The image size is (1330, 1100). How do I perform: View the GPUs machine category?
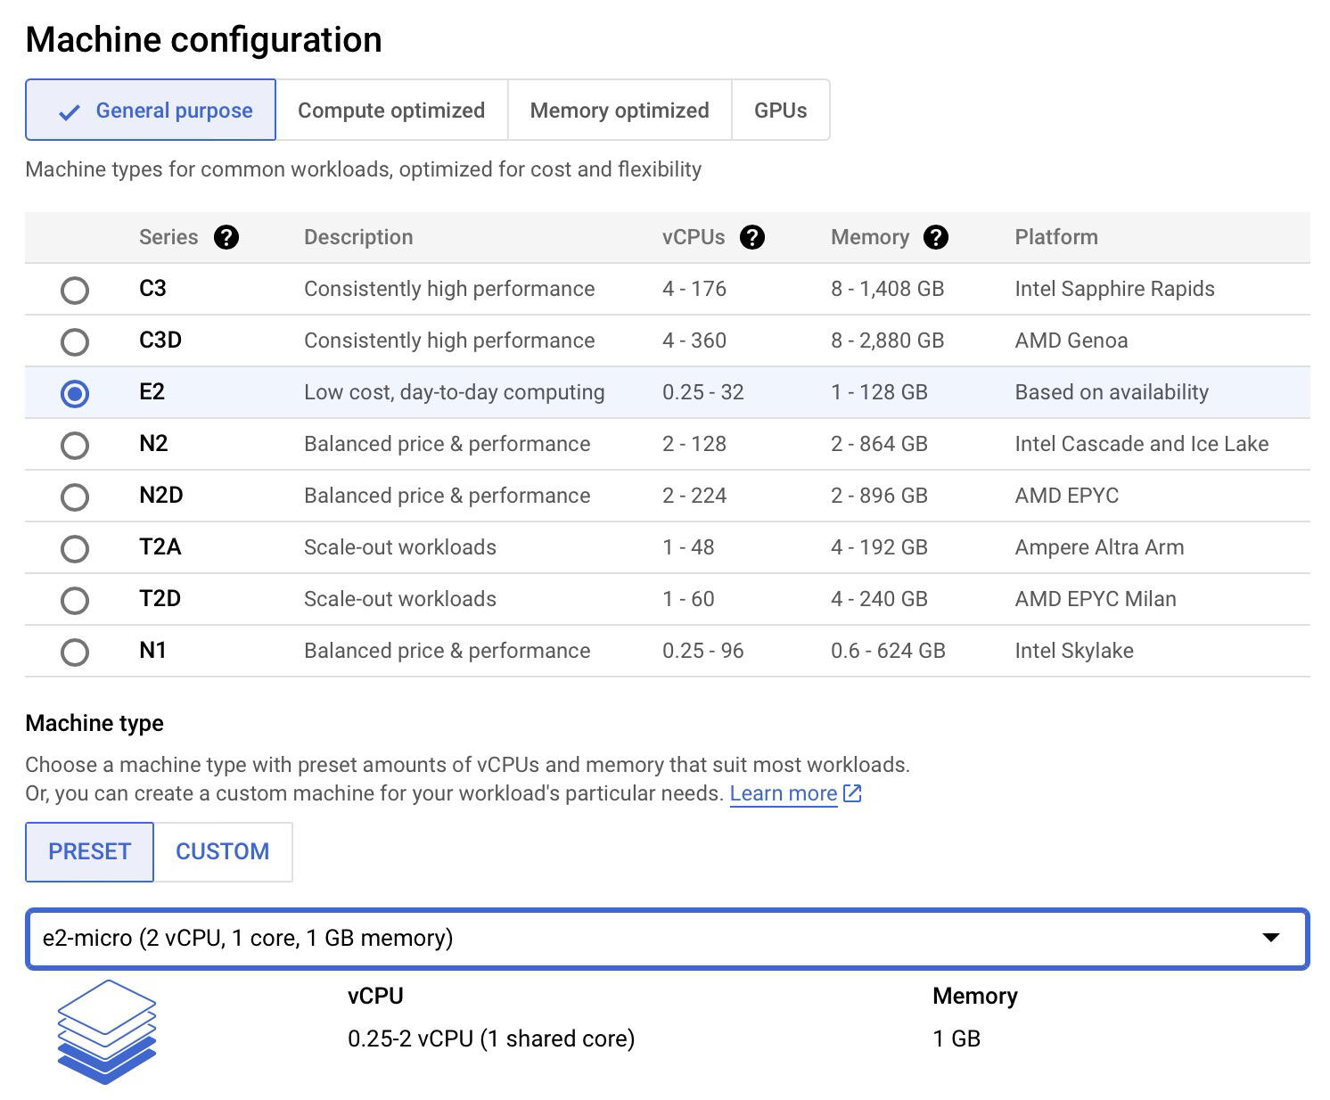tap(780, 110)
